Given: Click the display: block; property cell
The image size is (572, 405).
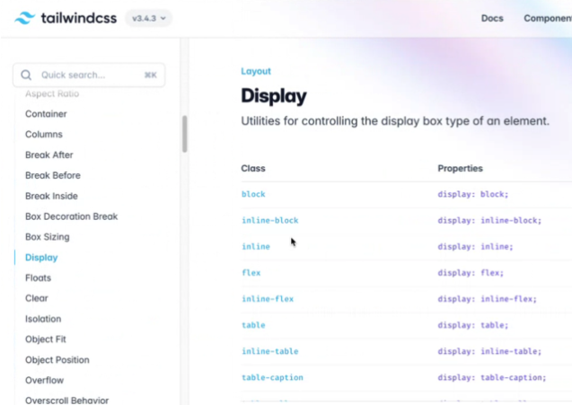Looking at the screenshot, I should (472, 194).
